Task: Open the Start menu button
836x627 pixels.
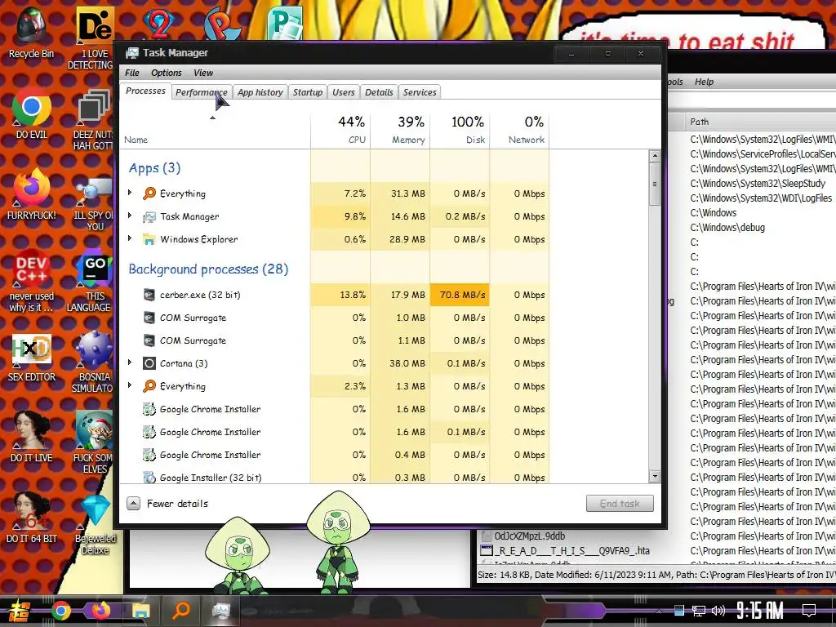Action: point(20,611)
